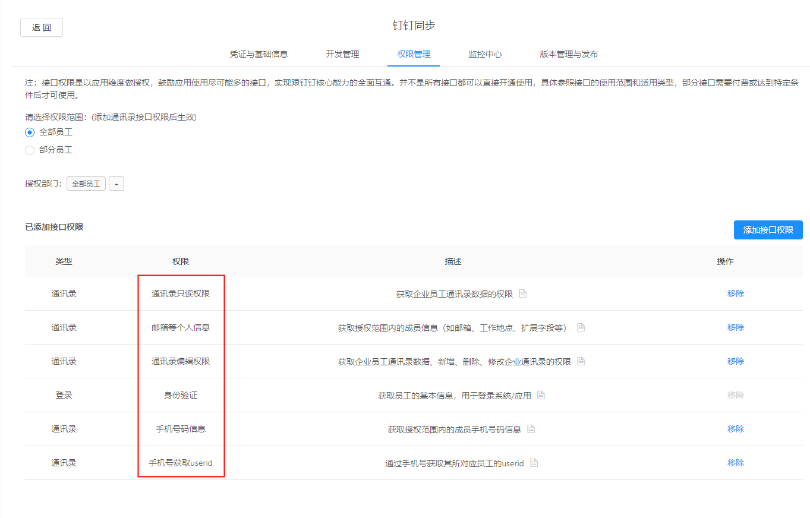The width and height of the screenshot is (810, 518).
Task: Click description 获取授权范围内的成员手机号码信息
Action: pos(455,429)
